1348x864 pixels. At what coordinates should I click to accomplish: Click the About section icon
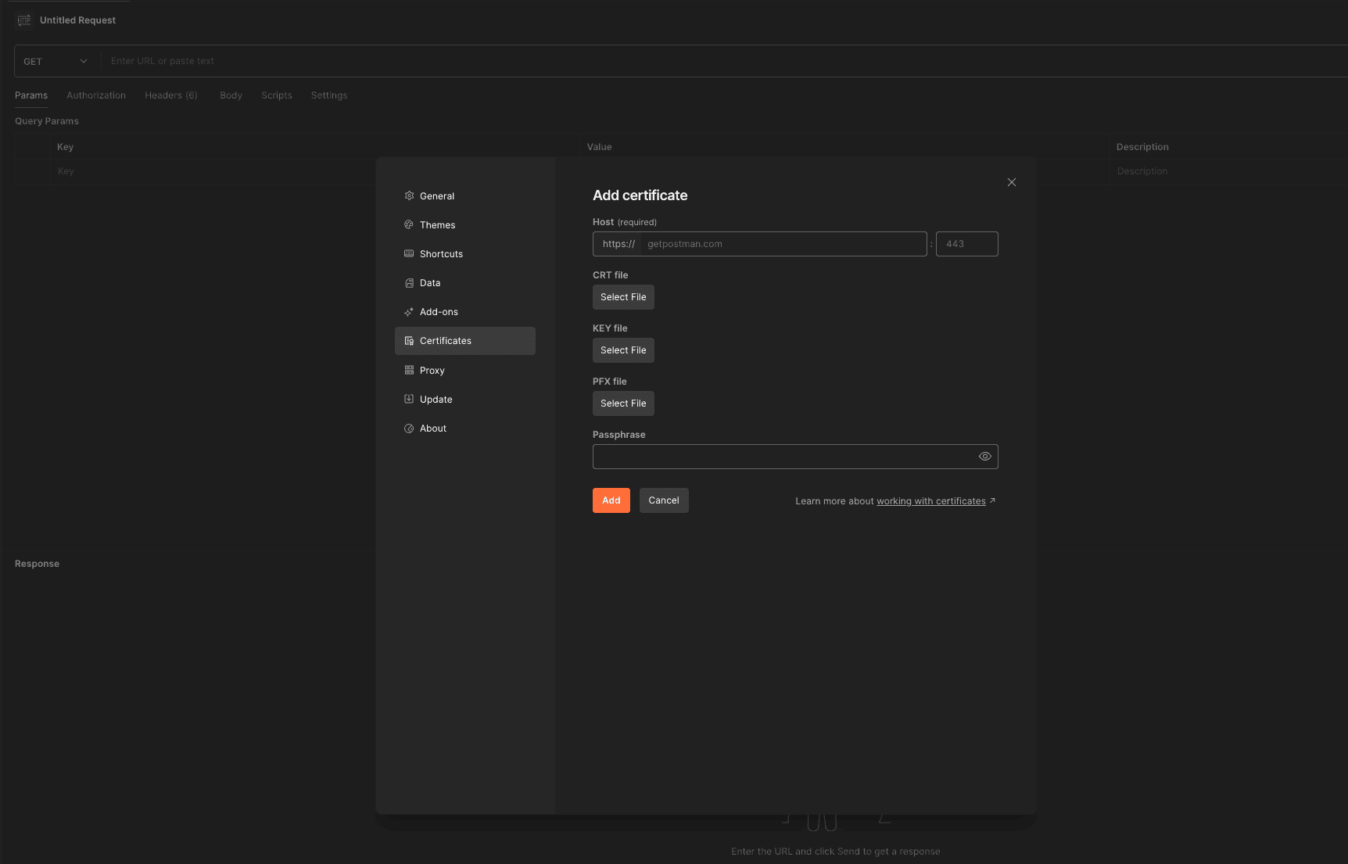pos(409,428)
